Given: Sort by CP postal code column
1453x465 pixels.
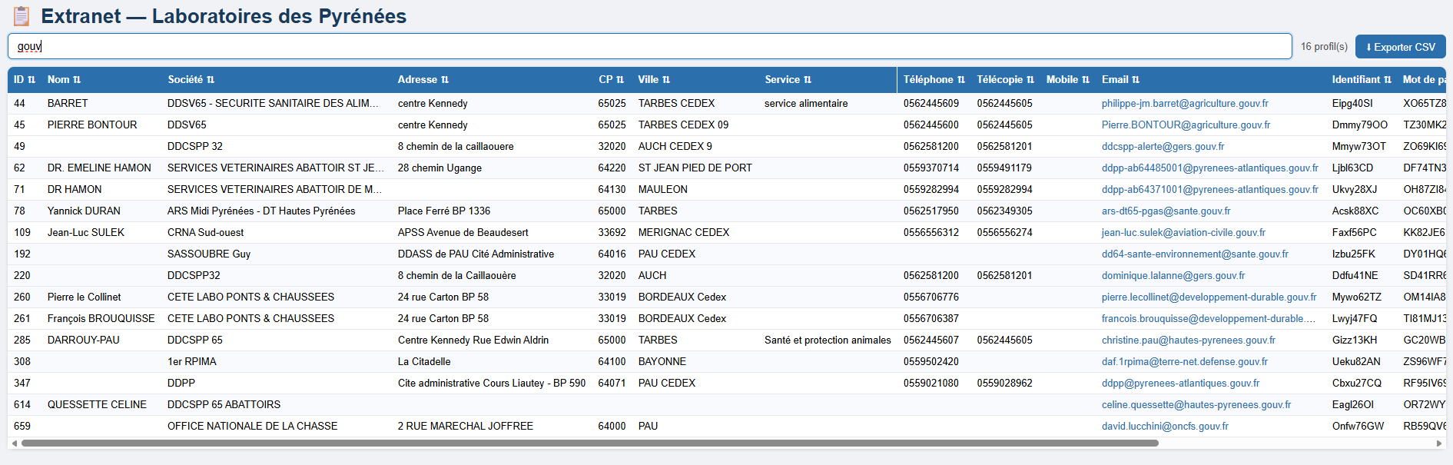Looking at the screenshot, I should 620,80.
